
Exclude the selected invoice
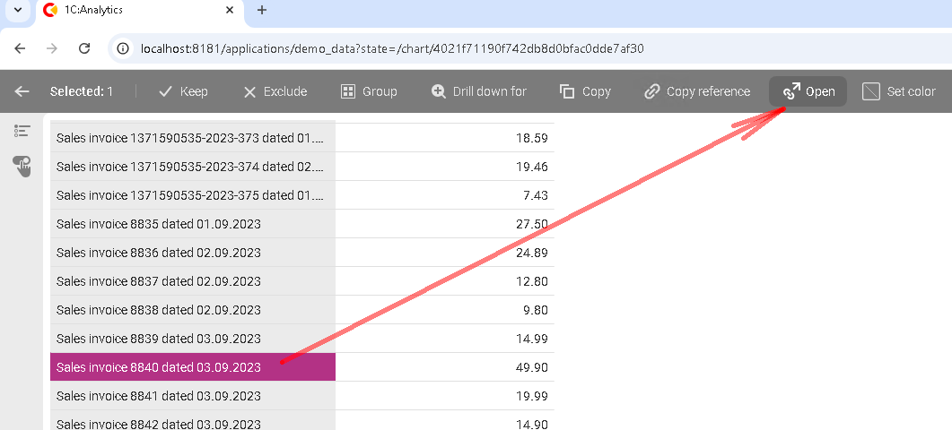[275, 91]
